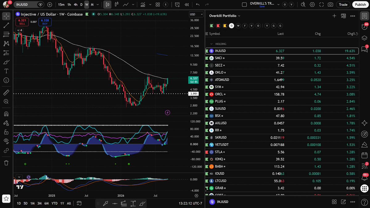Toggle hide all drawings eye icon
The width and height of the screenshot is (370, 208).
coord(6,141)
